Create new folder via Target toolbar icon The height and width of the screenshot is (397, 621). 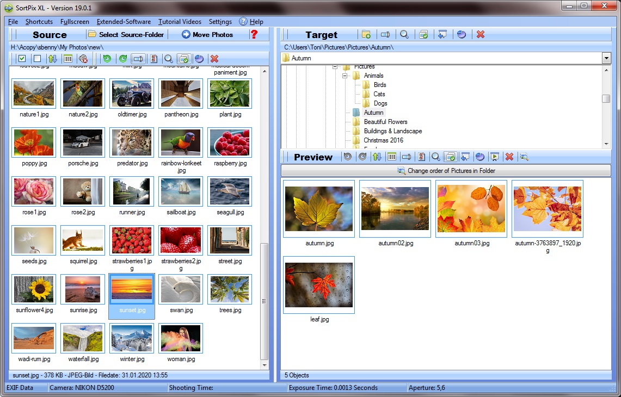pyautogui.click(x=366, y=34)
